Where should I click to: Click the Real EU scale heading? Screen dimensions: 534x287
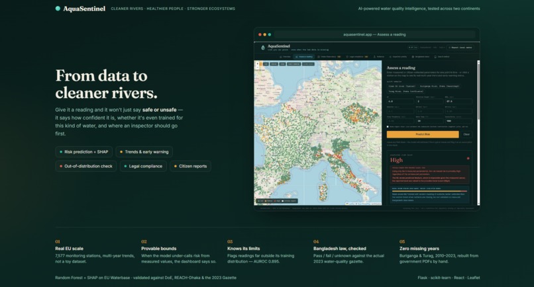click(69, 249)
